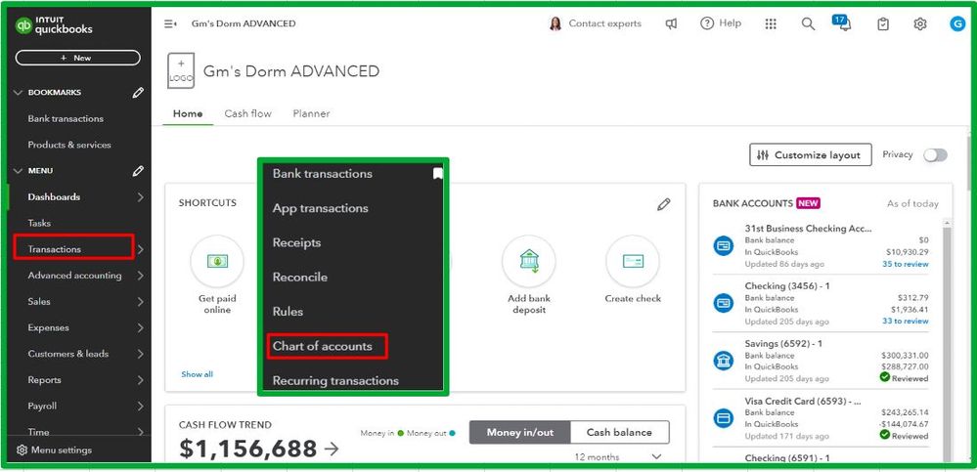Open the megaphone announcements icon
The width and height of the screenshot is (977, 472).
point(671,23)
